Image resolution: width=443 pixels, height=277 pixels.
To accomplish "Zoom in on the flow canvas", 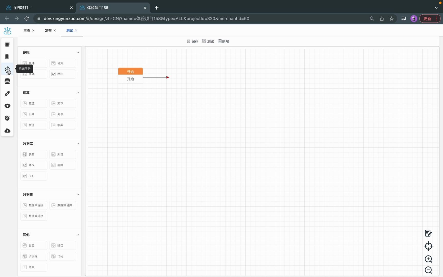I will point(428,259).
